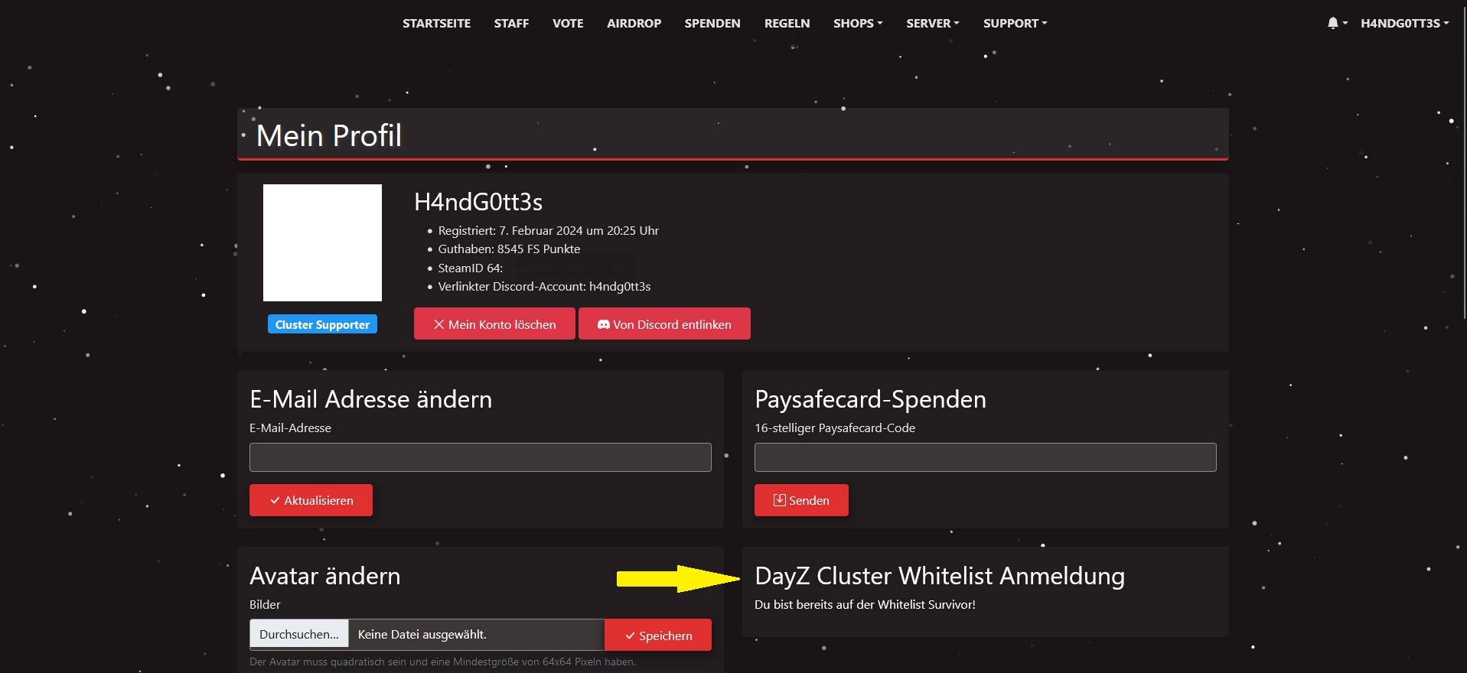1467x673 pixels.
Task: Go to the Startseite page
Action: (x=436, y=23)
